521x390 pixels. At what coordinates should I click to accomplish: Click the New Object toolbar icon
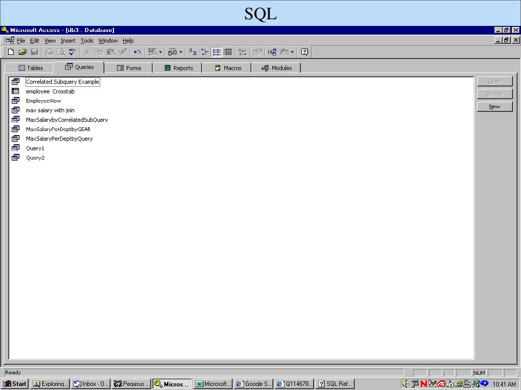(284, 52)
